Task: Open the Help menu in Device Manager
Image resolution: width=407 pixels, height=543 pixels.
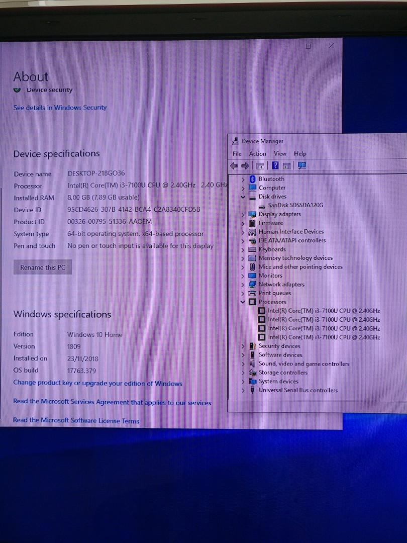Action: [x=300, y=154]
